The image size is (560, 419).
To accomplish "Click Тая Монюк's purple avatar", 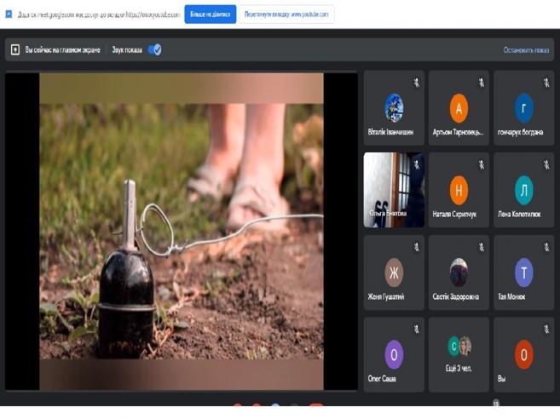I will [x=523, y=273].
